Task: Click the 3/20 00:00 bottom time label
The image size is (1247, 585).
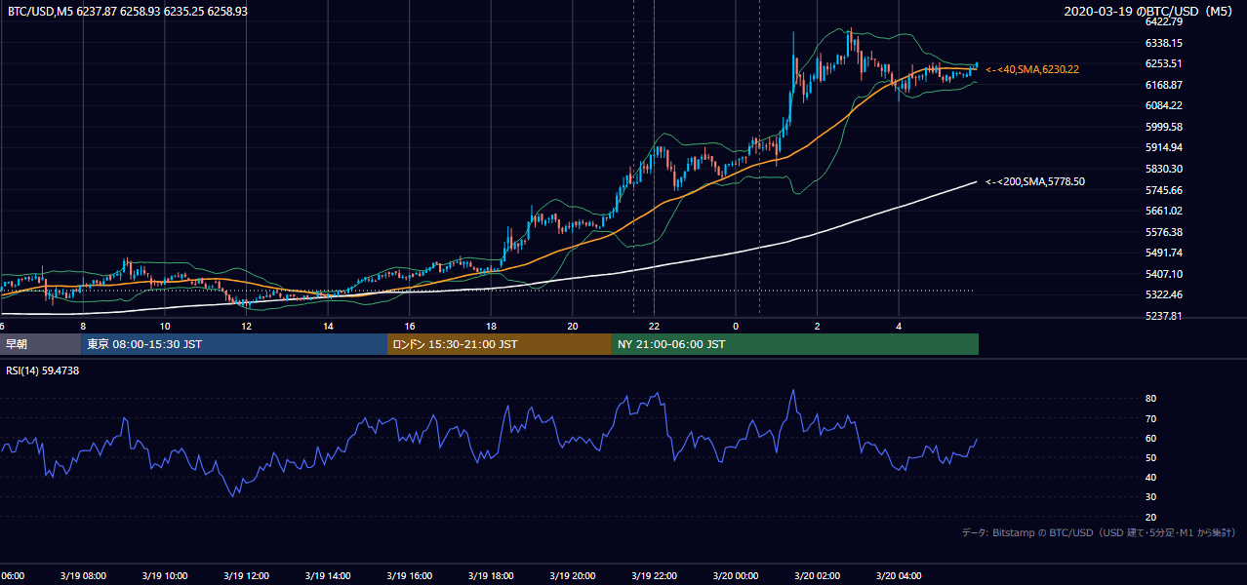Action: tap(736, 576)
